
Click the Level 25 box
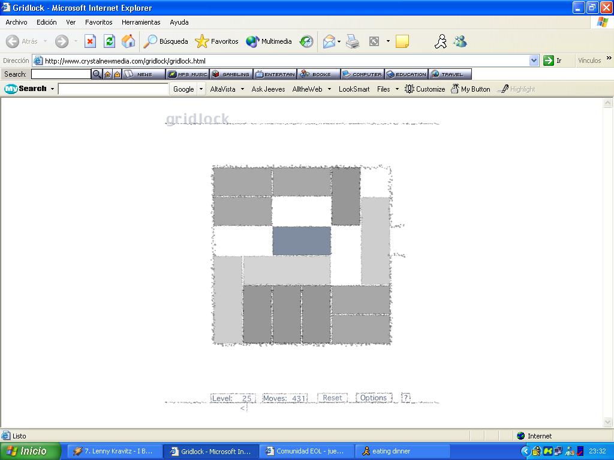[x=233, y=398]
